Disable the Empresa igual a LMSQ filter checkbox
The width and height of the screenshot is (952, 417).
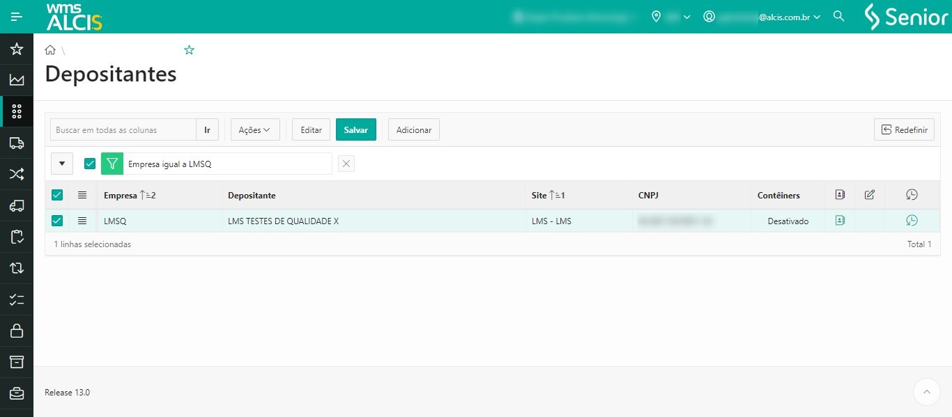90,164
